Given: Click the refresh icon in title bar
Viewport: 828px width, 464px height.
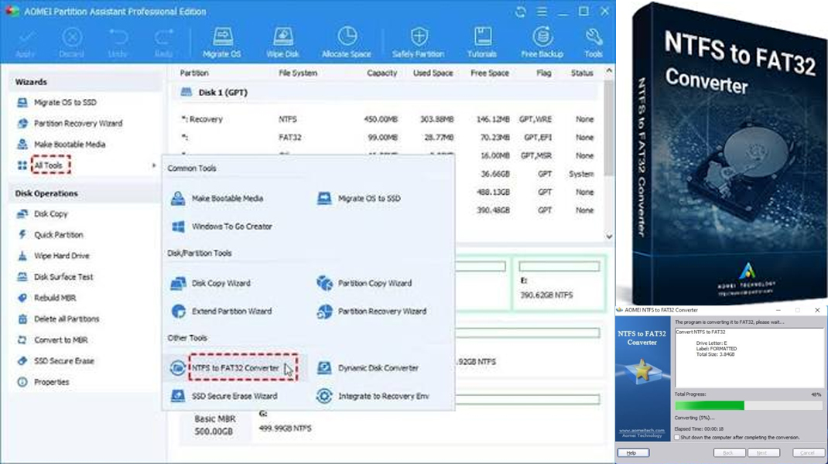Looking at the screenshot, I should 521,12.
